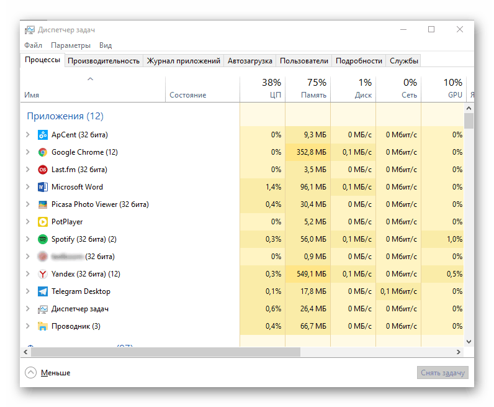This screenshot has width=494, height=407.
Task: Click the Spotify icon
Action: (43, 239)
